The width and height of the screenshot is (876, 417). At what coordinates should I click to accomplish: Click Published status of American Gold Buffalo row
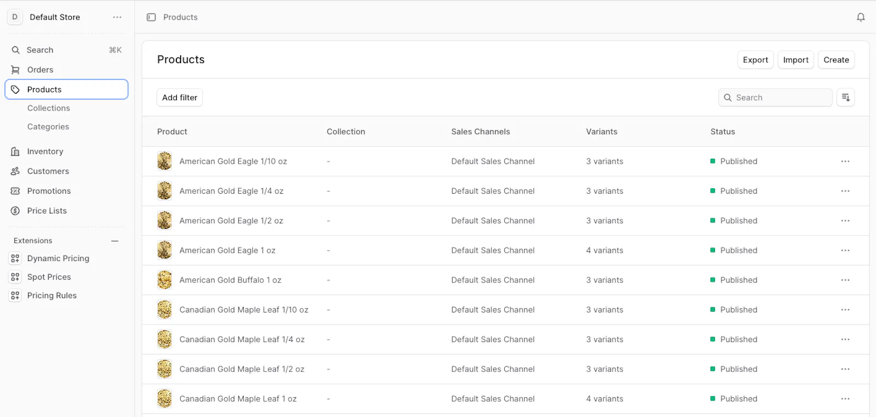(x=734, y=280)
